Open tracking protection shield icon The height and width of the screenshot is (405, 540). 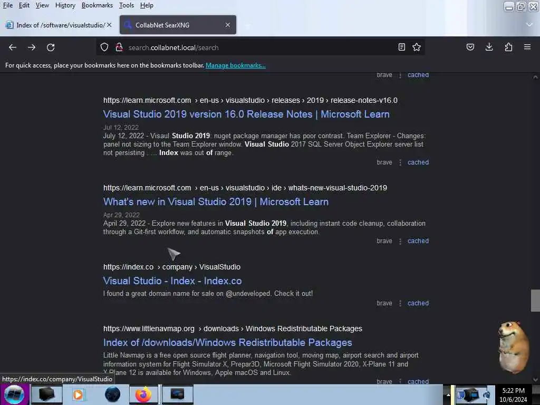pyautogui.click(x=104, y=47)
